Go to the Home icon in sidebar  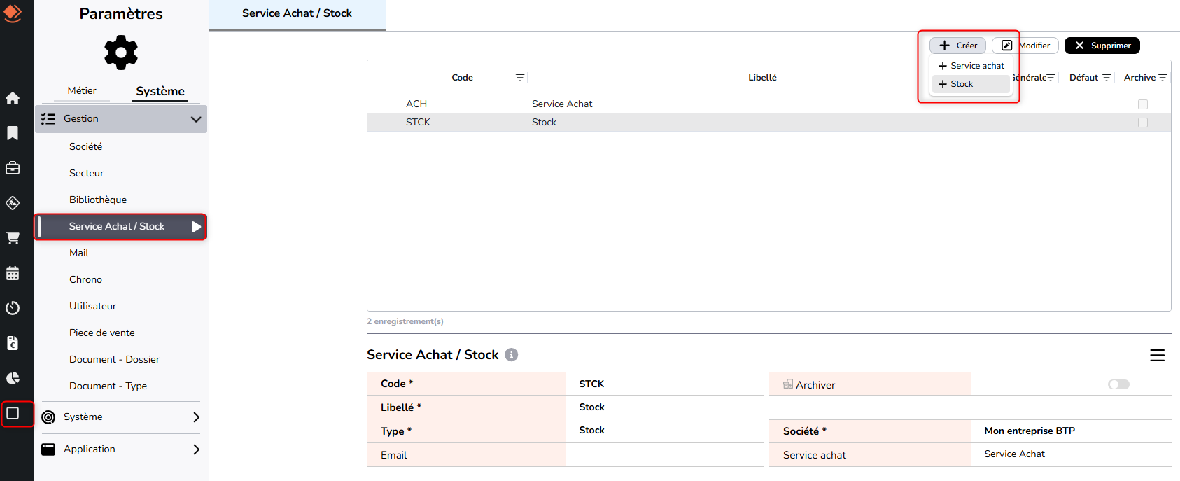pos(13,98)
